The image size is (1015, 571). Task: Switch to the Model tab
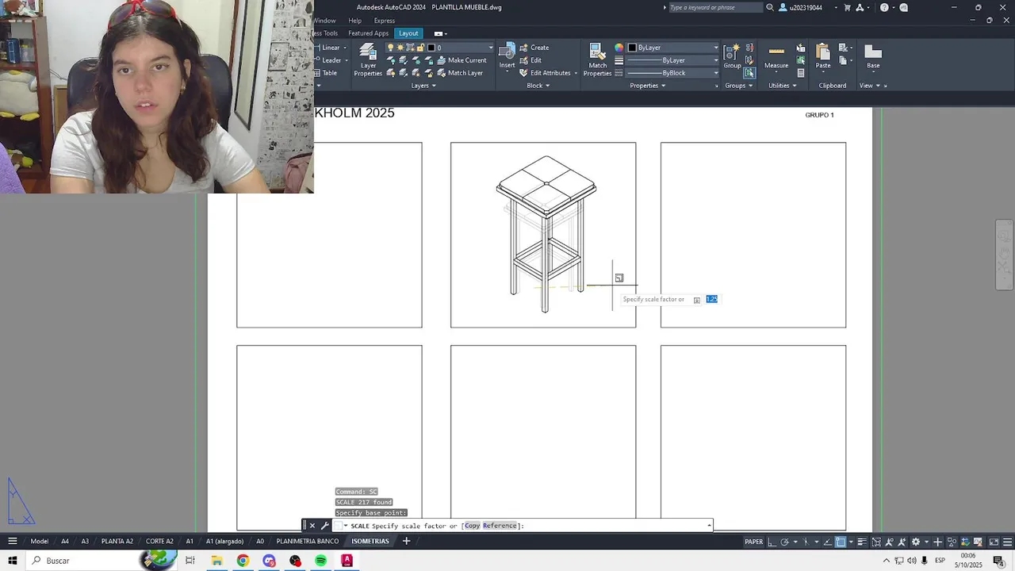point(39,542)
